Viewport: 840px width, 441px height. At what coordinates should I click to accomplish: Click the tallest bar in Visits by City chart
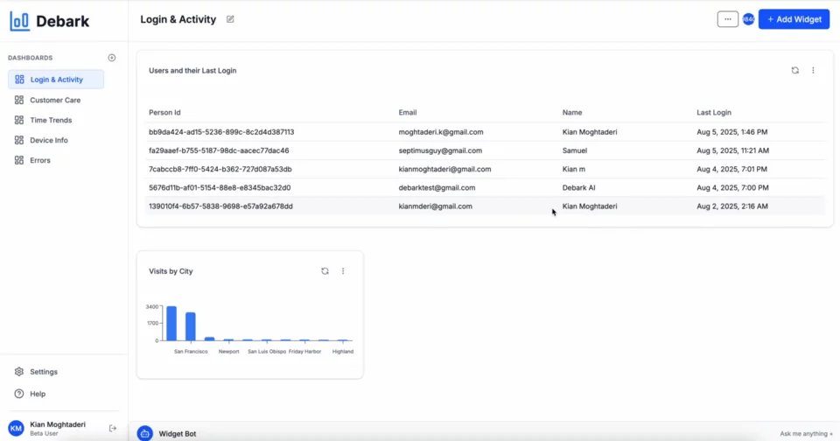point(171,324)
